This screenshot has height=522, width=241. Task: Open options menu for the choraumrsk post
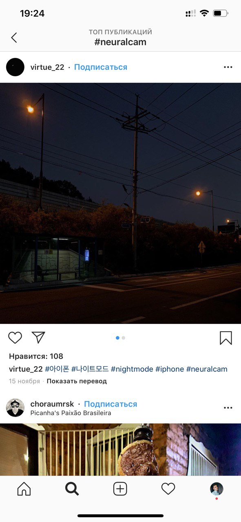click(x=228, y=408)
